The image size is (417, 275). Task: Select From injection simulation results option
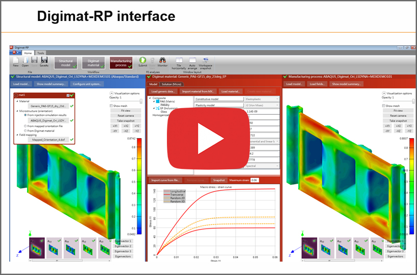click(x=26, y=115)
